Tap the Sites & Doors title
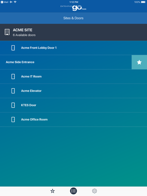Image resolution: width=147 pixels, height=196 pixels. pos(73,18)
